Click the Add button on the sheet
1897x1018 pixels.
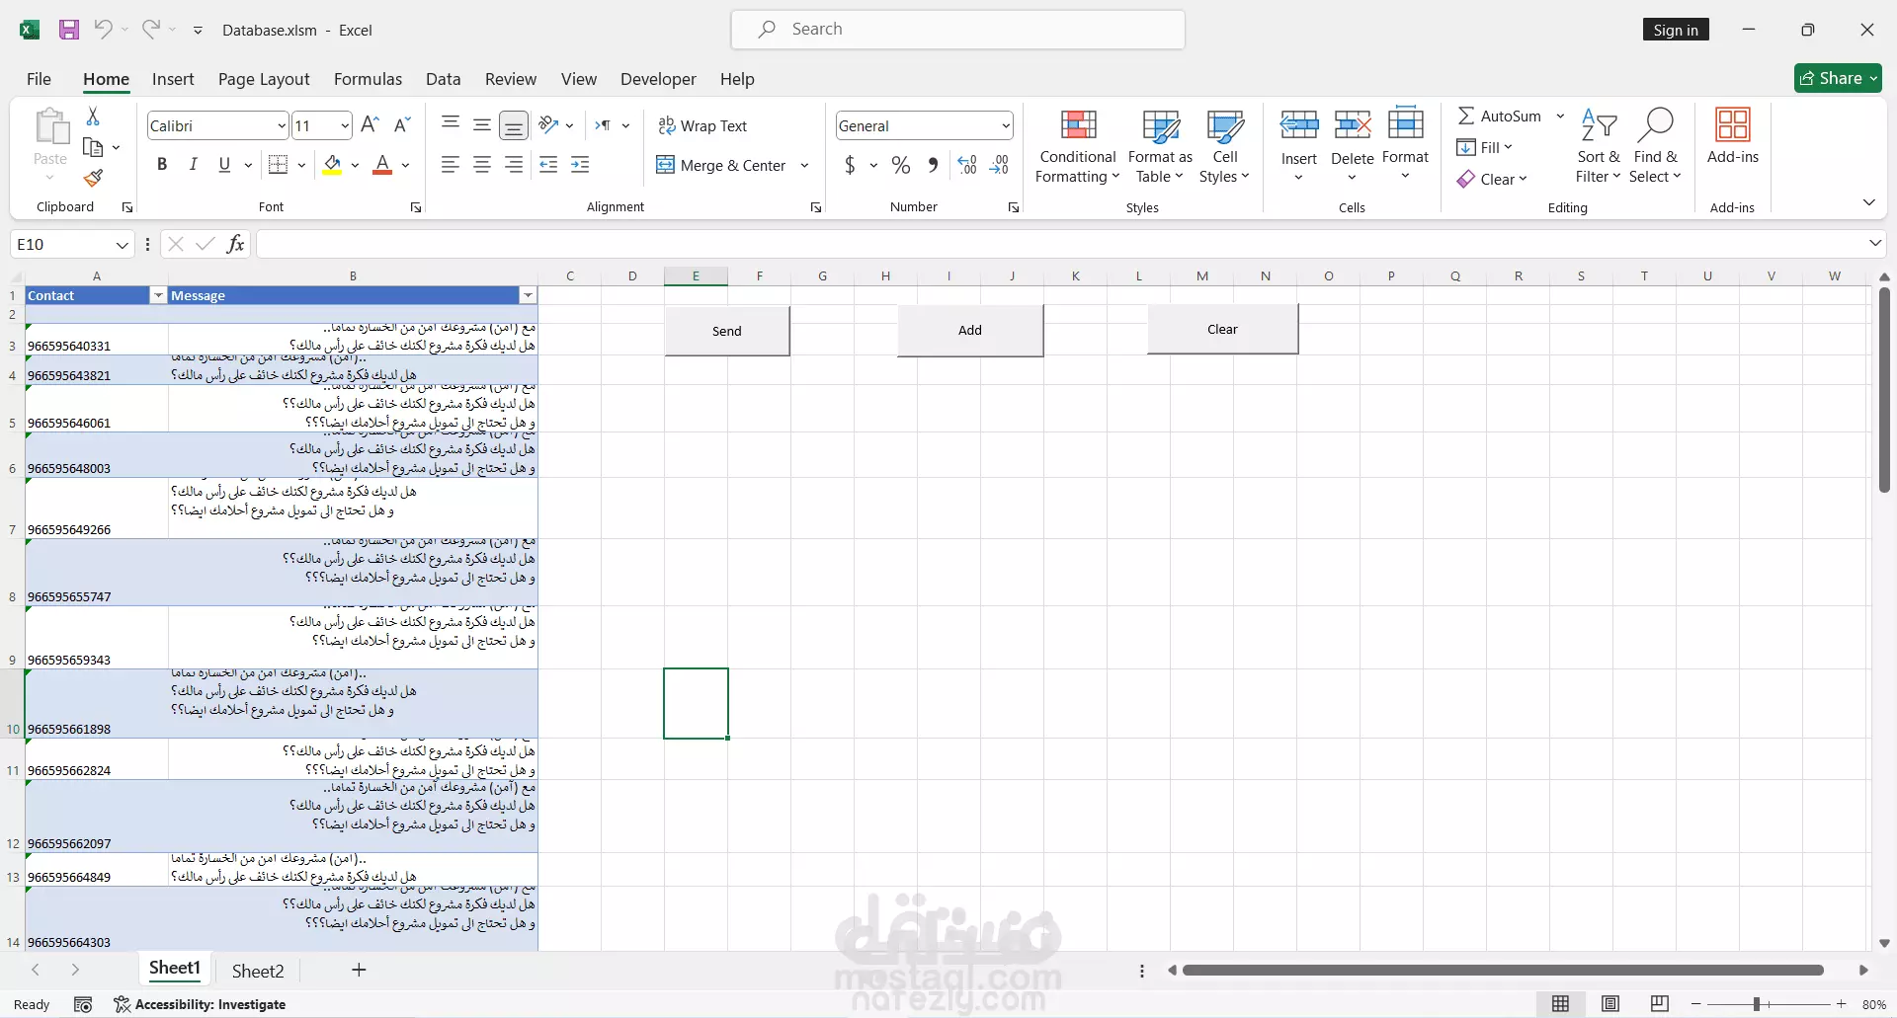point(970,330)
